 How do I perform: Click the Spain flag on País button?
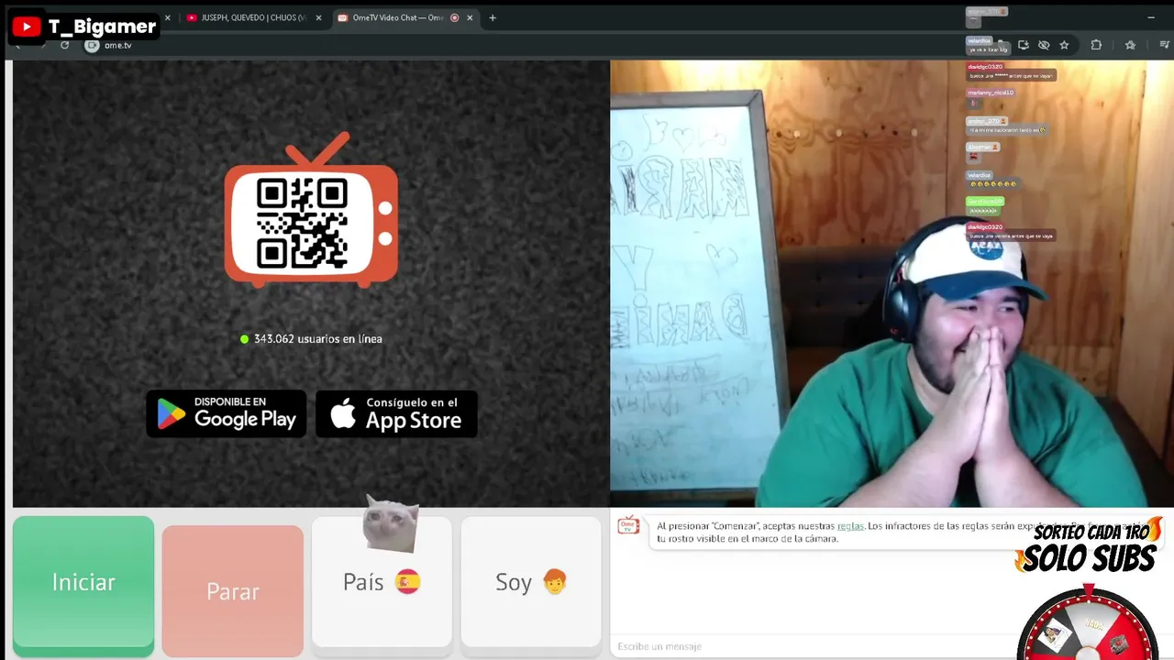407,582
